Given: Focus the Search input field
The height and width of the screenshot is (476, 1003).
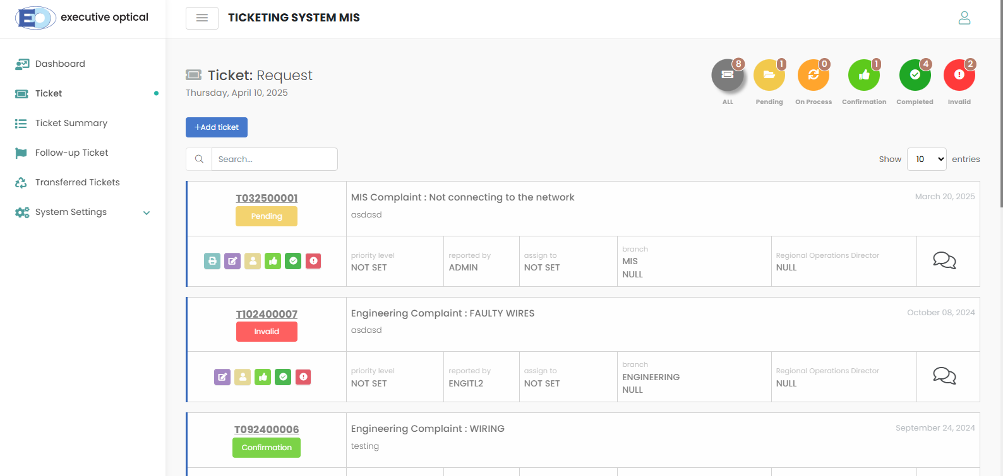Looking at the screenshot, I should point(274,159).
